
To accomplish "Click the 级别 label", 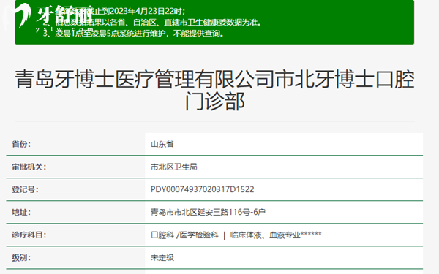I will click(x=21, y=257).
